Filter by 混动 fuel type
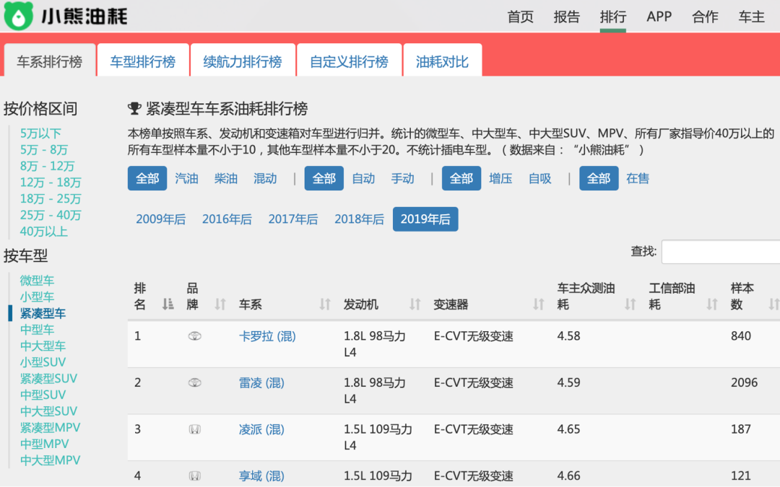 pyautogui.click(x=265, y=178)
